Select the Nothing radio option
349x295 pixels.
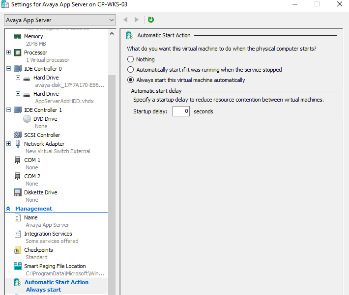(x=130, y=59)
